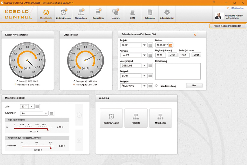
Task: Click the calendar icon beside Datum
Action: click(171, 45)
